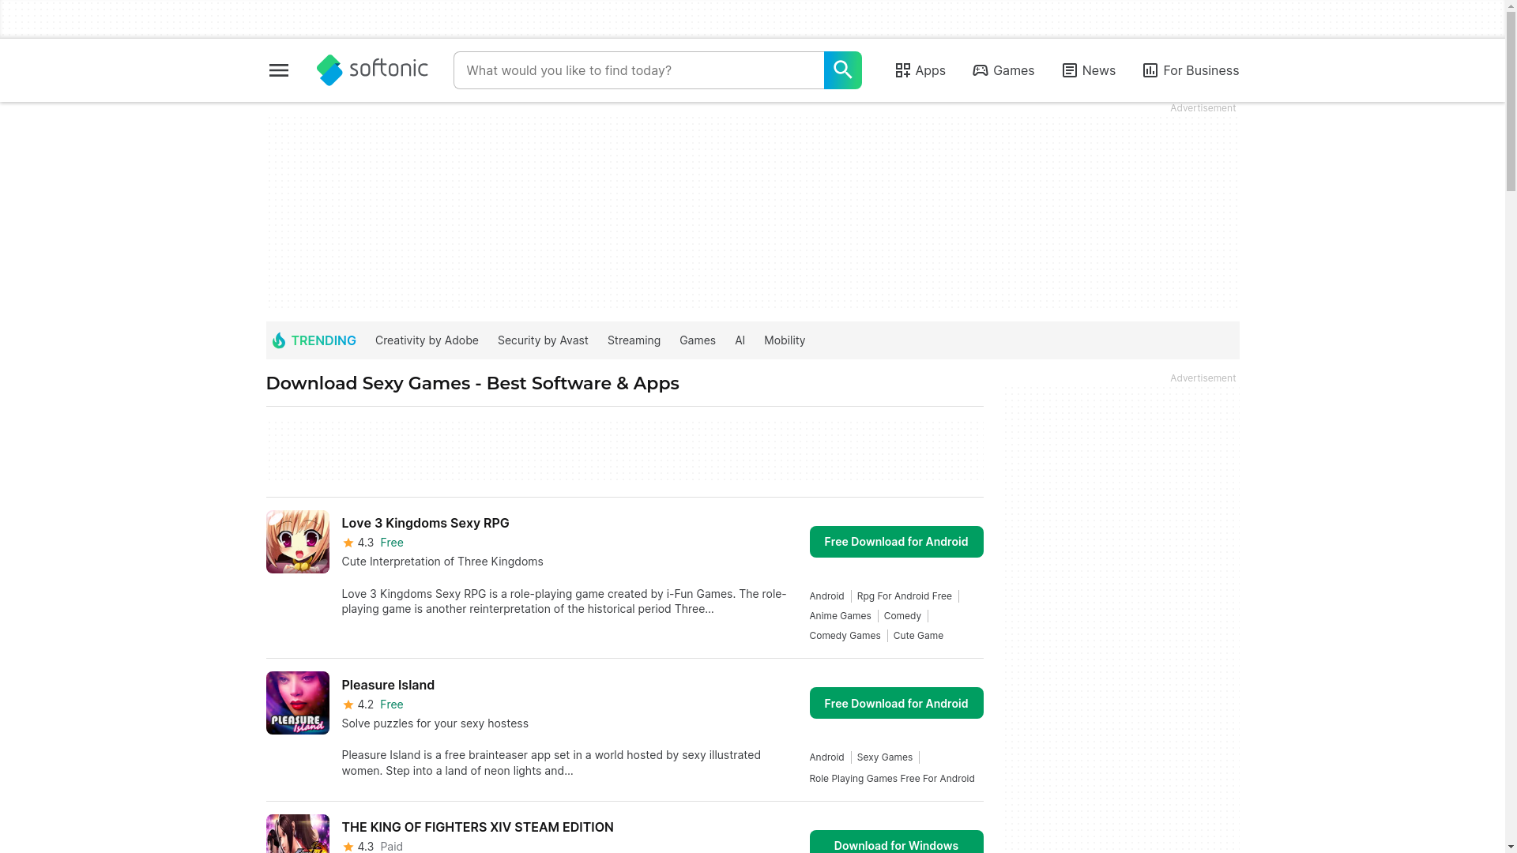Open Love 3 Kingdoms Sexy RPG thumbnail
Viewport: 1517px width, 853px height.
[x=298, y=542]
